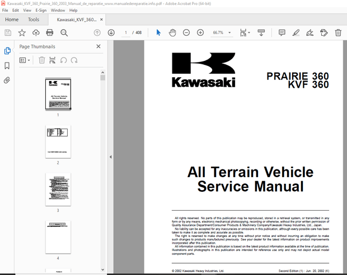Click the rotate/stamp page tool icon

click(x=324, y=33)
